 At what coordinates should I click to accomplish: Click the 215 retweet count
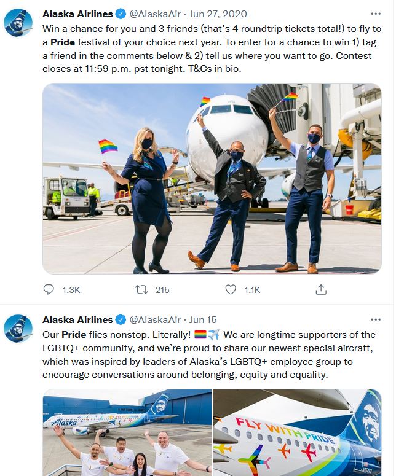pos(162,289)
